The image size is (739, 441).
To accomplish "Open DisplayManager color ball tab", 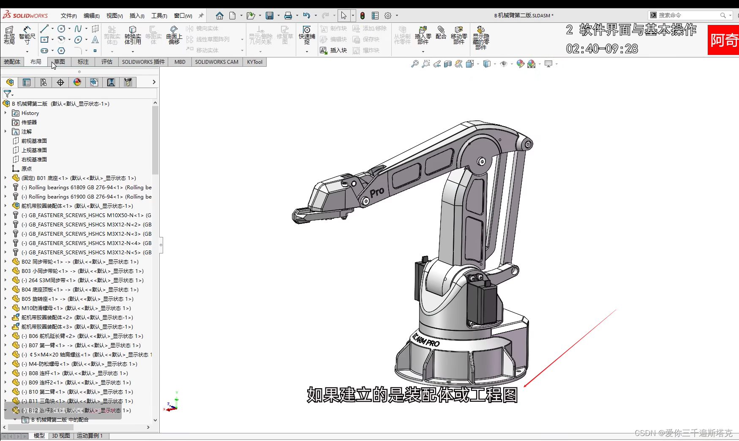I will [x=77, y=82].
